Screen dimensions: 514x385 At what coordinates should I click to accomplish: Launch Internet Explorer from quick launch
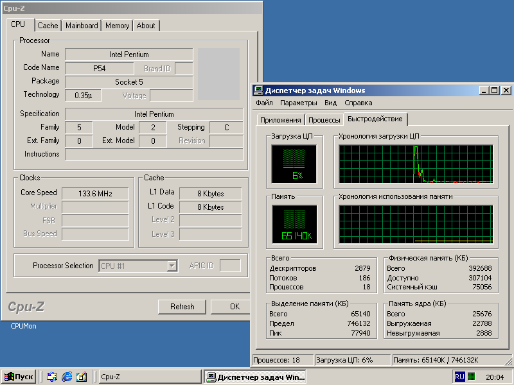pyautogui.click(x=67, y=377)
